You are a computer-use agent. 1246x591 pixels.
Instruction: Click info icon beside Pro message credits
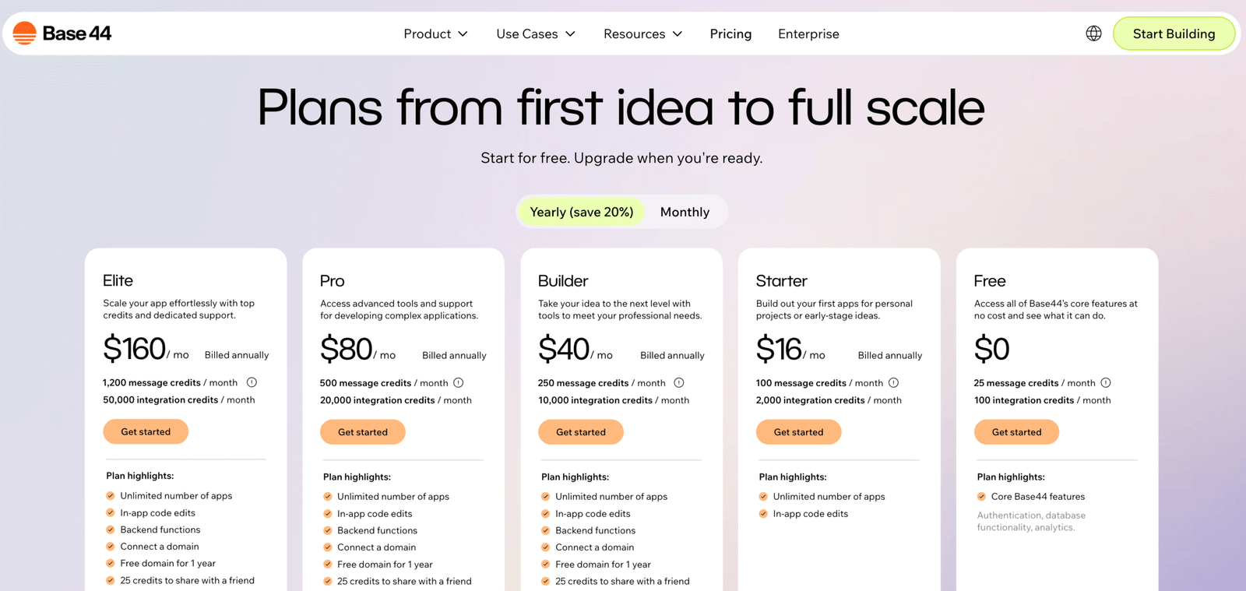tap(459, 383)
